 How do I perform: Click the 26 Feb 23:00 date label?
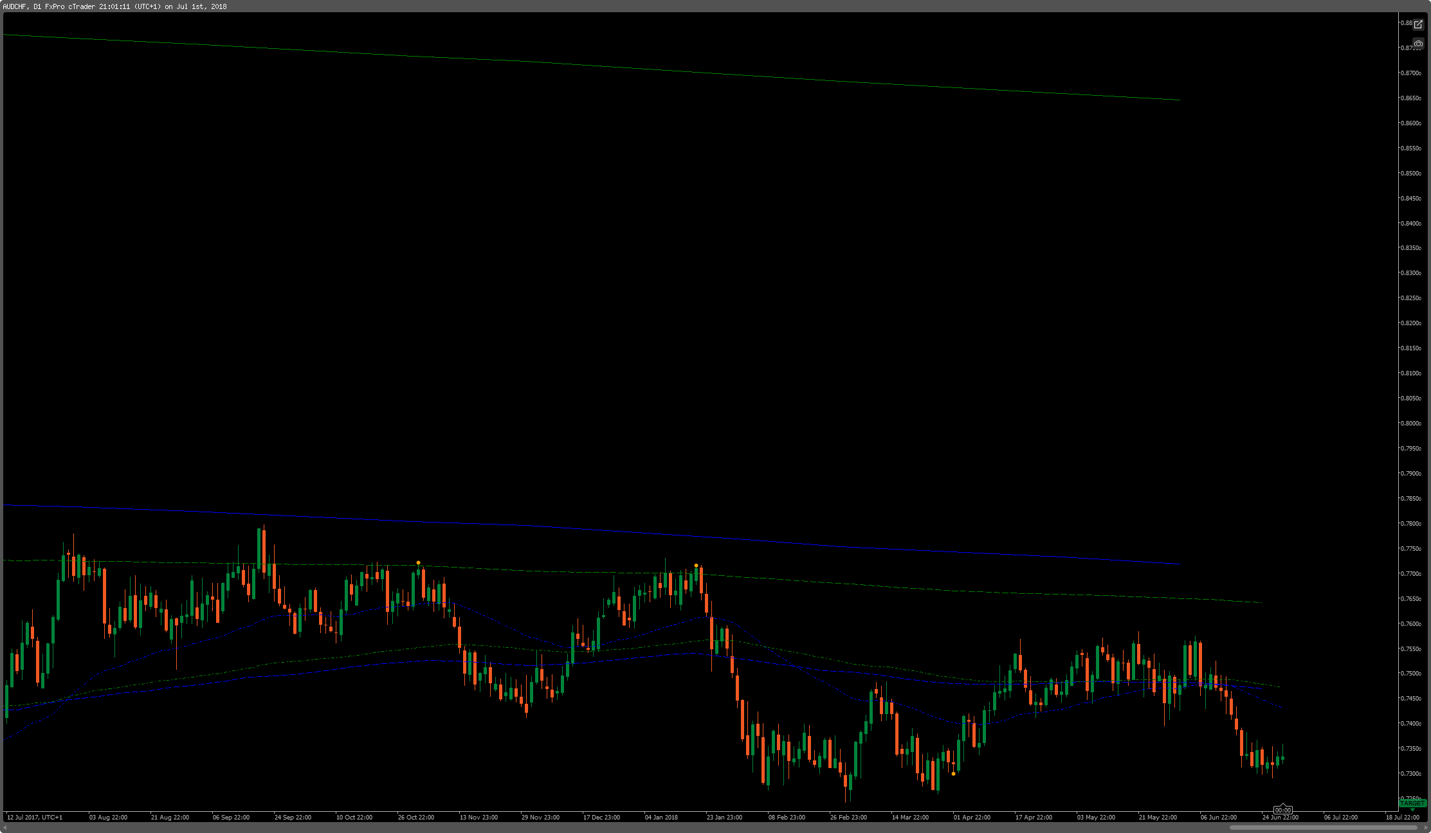point(848,818)
